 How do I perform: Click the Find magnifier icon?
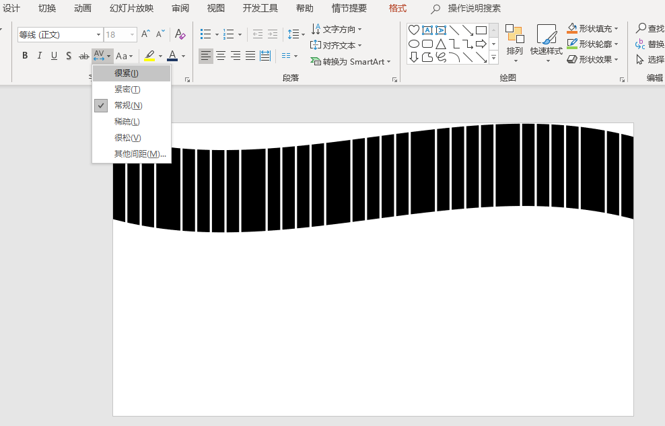(x=640, y=28)
